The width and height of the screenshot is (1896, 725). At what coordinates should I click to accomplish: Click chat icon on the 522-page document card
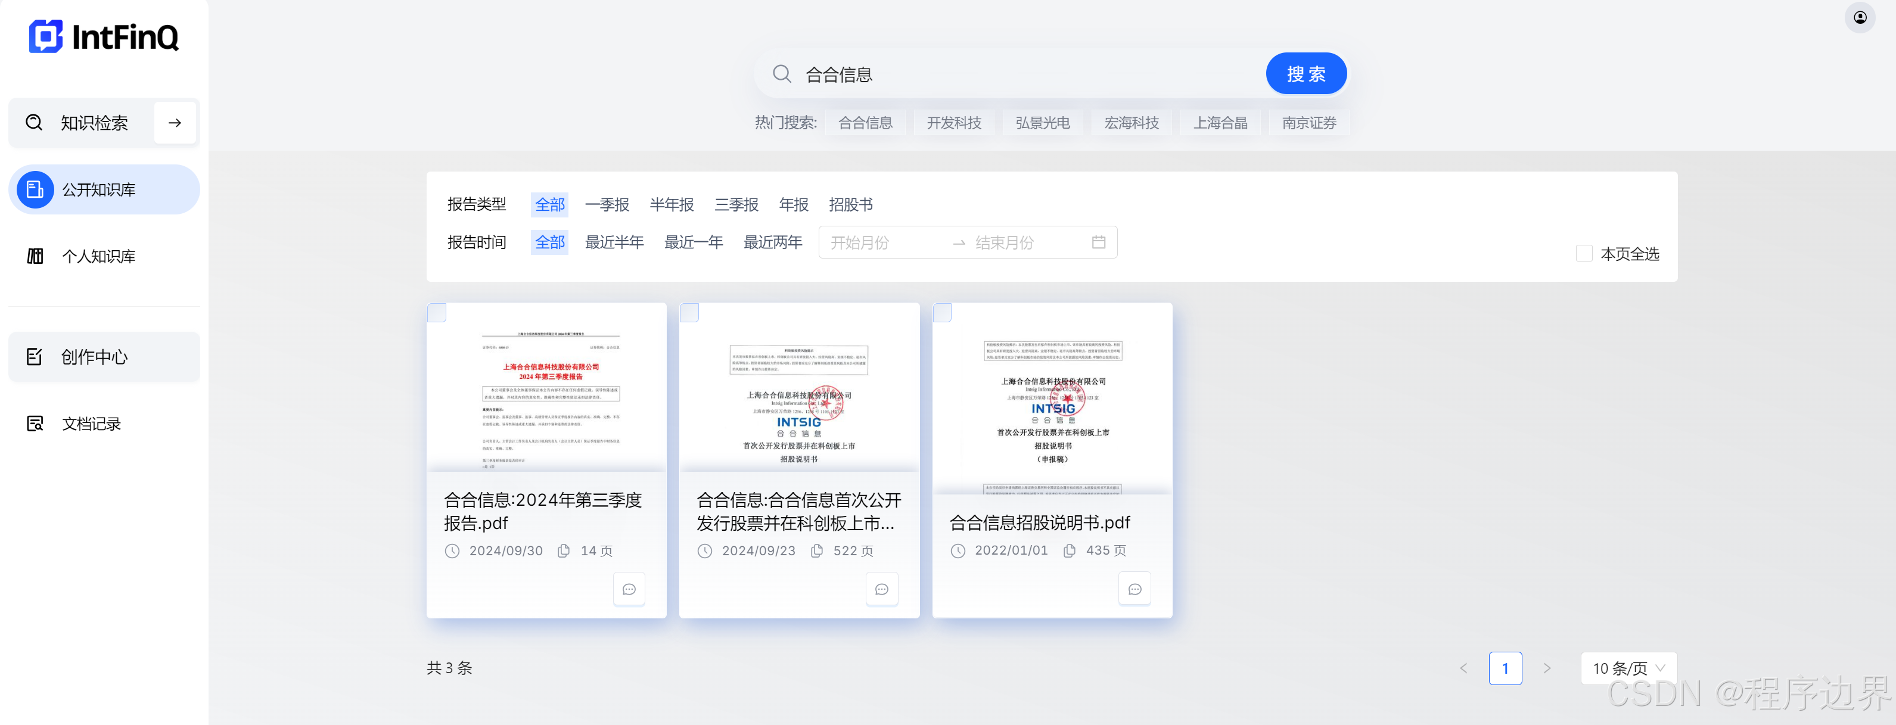pyautogui.click(x=881, y=589)
